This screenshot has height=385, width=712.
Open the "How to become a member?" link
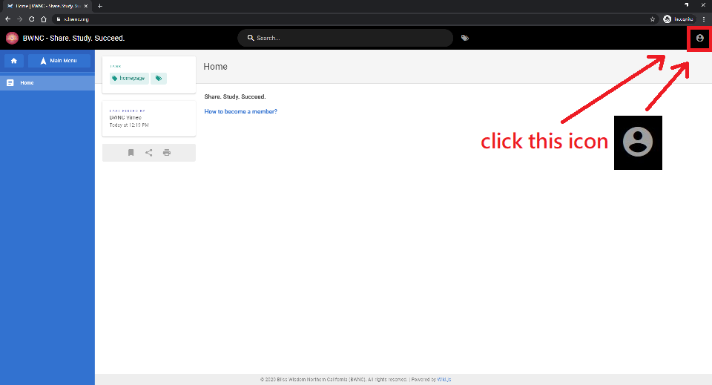click(x=240, y=111)
